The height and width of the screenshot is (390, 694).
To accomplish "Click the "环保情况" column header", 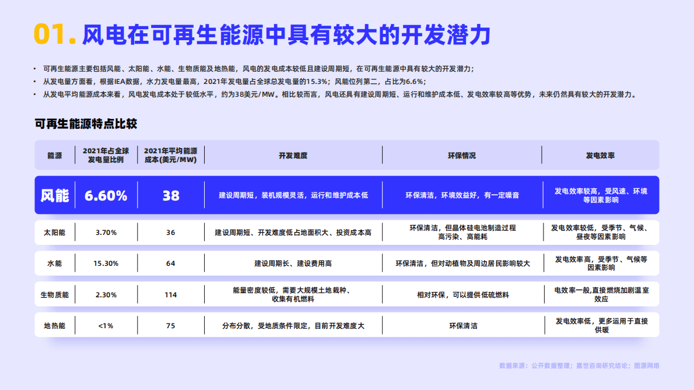I will (x=461, y=155).
